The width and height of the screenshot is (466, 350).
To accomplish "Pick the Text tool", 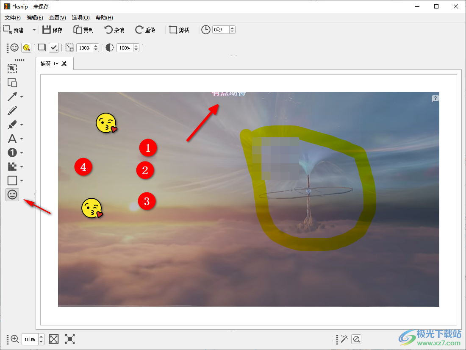I will pos(12,139).
